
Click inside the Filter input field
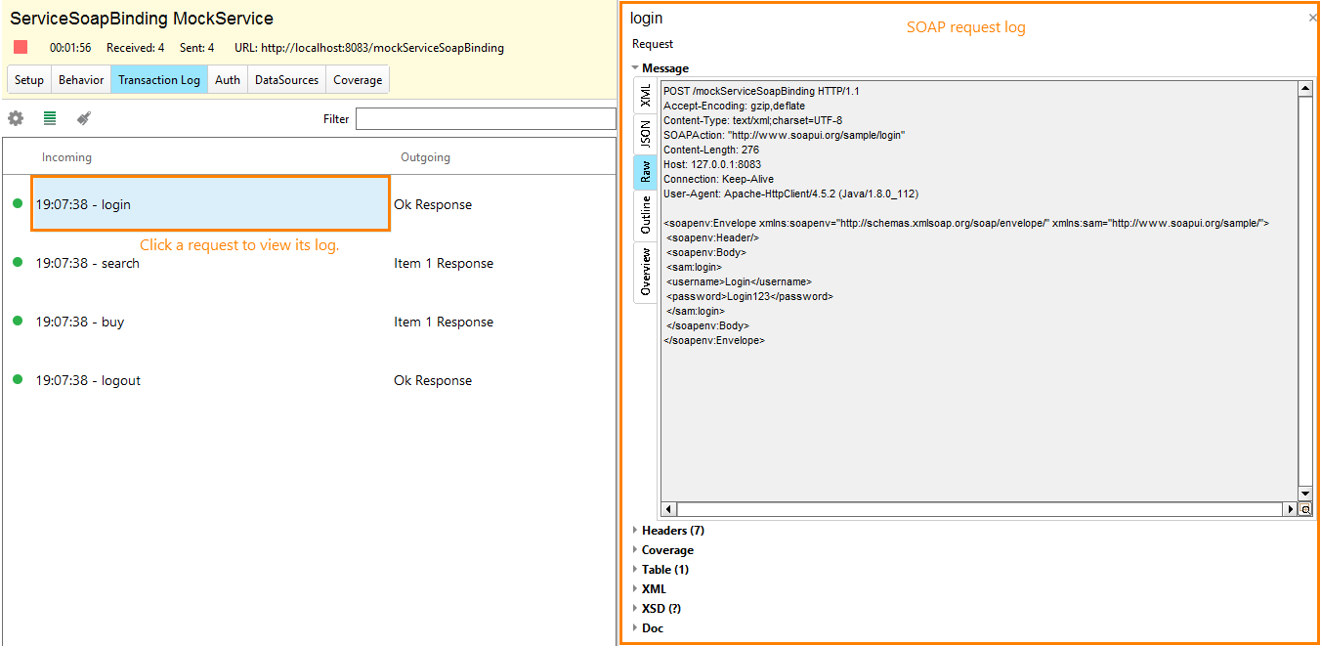pos(486,118)
